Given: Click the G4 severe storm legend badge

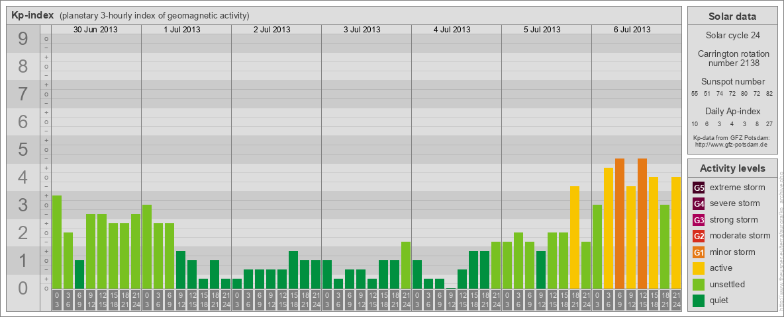Looking at the screenshot, I should 699,203.
